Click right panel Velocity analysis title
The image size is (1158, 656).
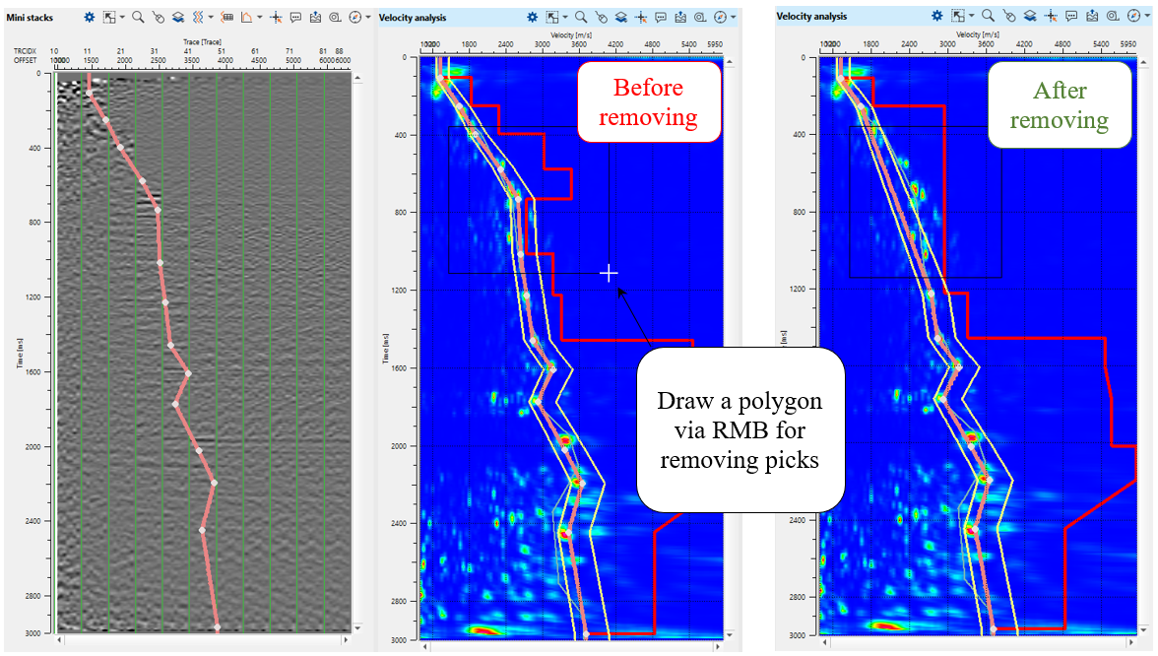click(x=811, y=16)
